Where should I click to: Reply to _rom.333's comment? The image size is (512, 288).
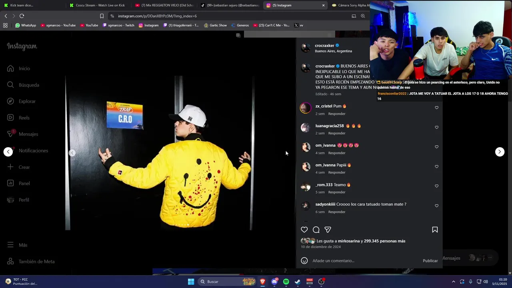tap(337, 192)
